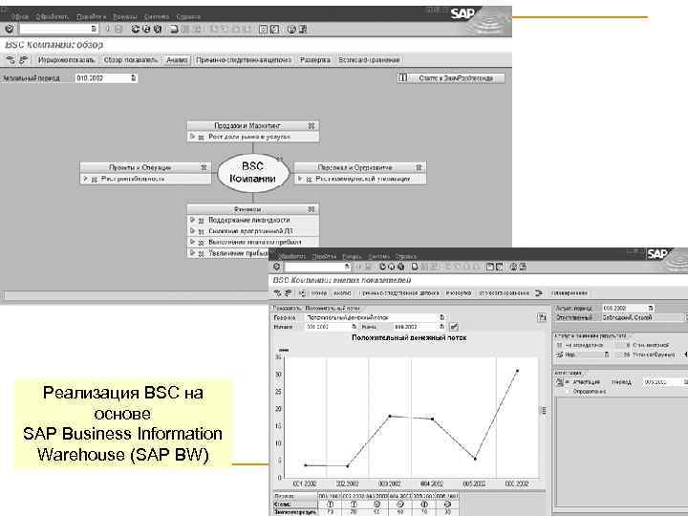688x516 pixels.
Task: Expand the Рост доли рынка в услугах objective
Action: (x=192, y=137)
